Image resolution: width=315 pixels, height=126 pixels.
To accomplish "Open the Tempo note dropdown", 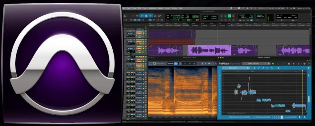I will tap(246, 17).
